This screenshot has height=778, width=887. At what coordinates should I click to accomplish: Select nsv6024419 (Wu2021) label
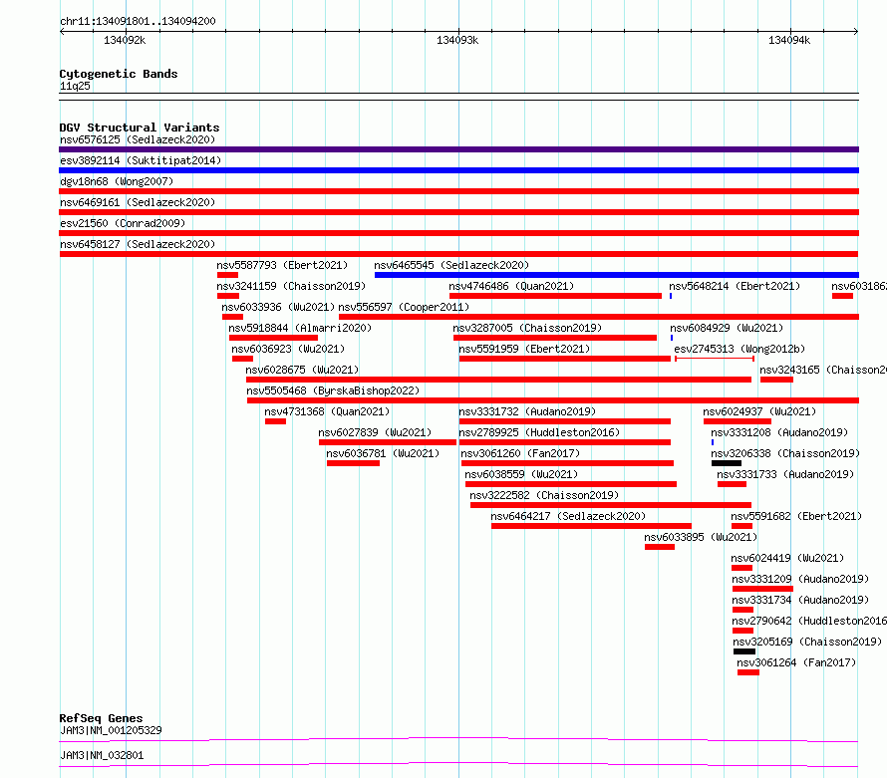pos(787,558)
